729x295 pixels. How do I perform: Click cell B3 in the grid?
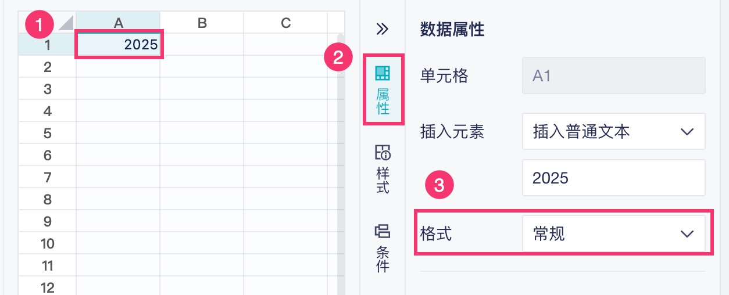(x=202, y=89)
